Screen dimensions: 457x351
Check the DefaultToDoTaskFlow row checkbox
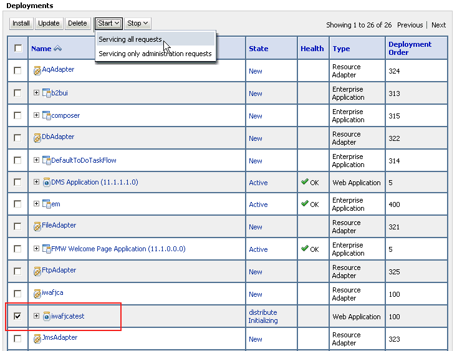17,160
